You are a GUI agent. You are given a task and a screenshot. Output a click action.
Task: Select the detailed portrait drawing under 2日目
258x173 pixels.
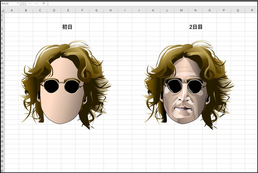(189, 85)
